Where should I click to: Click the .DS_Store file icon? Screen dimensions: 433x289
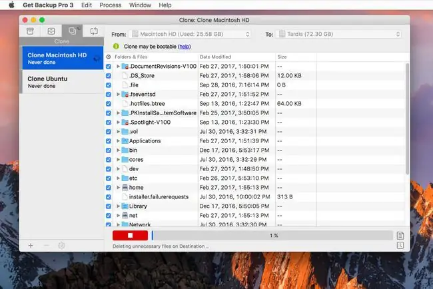(x=125, y=76)
